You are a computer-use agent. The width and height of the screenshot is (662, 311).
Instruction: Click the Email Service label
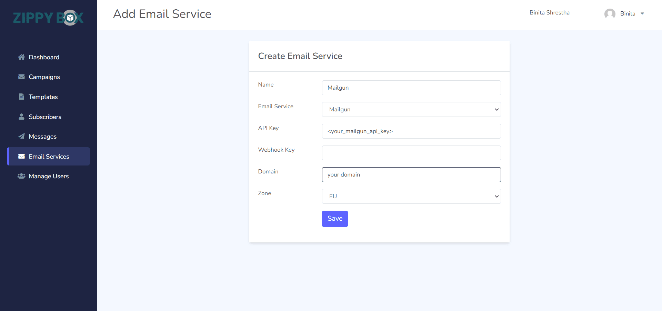click(x=275, y=106)
